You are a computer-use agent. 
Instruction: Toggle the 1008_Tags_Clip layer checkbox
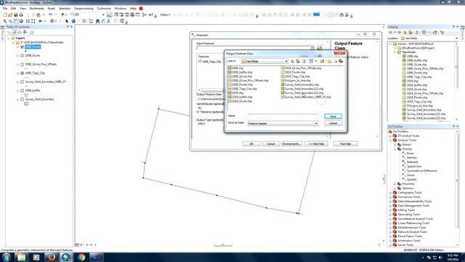pyautogui.click(x=22, y=73)
